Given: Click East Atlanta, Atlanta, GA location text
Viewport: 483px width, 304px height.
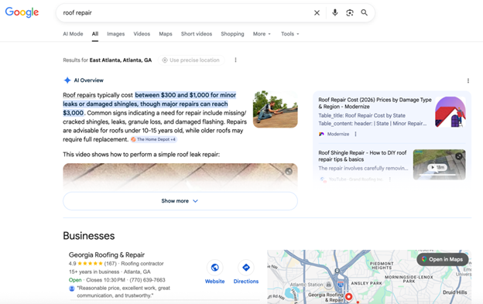Looking at the screenshot, I should click(121, 60).
